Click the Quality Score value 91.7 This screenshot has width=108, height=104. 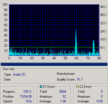pos(80,79)
